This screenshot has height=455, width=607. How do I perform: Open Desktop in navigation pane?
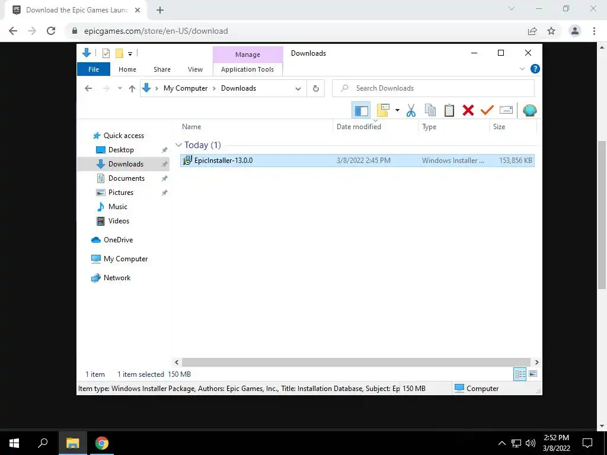[121, 150]
